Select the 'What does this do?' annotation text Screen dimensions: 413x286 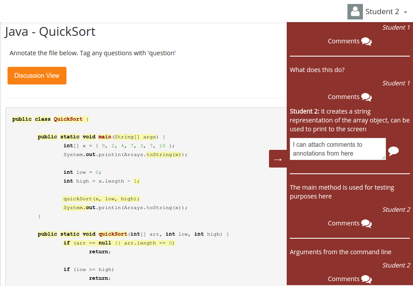pyautogui.click(x=317, y=70)
